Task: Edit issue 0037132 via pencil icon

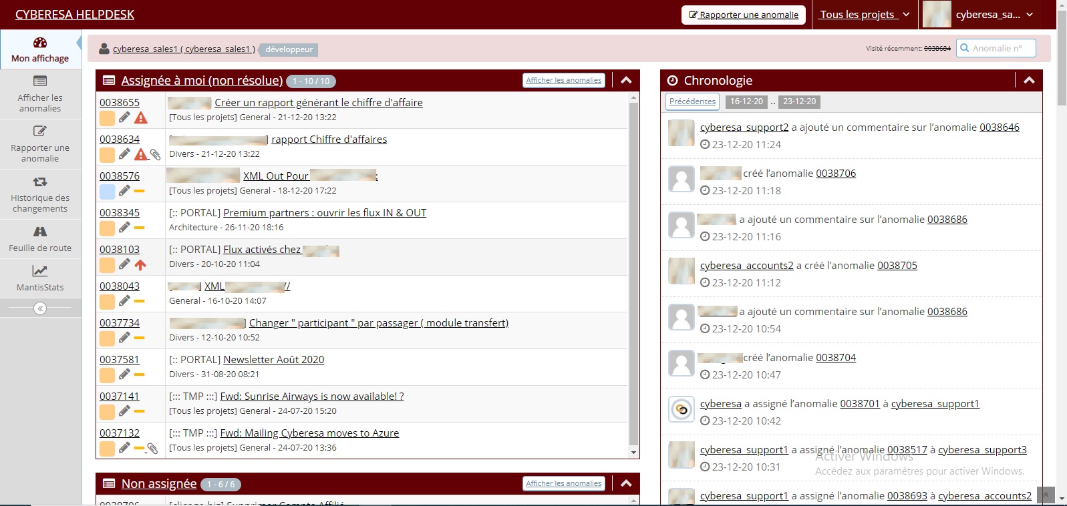Action: (x=124, y=448)
